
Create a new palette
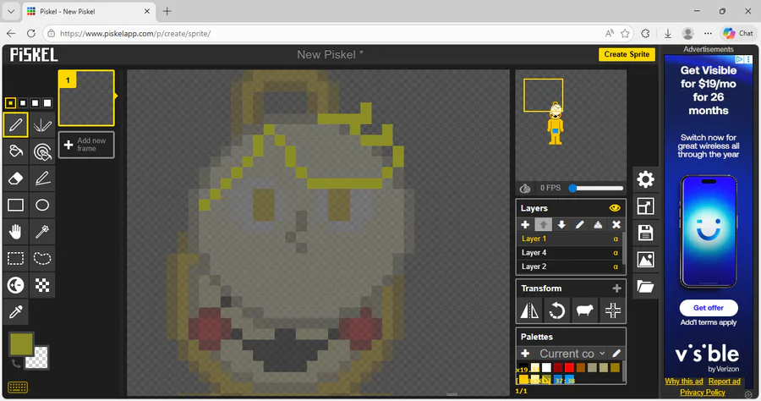525,354
